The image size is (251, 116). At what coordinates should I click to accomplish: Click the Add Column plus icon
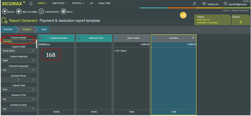click(19, 12)
